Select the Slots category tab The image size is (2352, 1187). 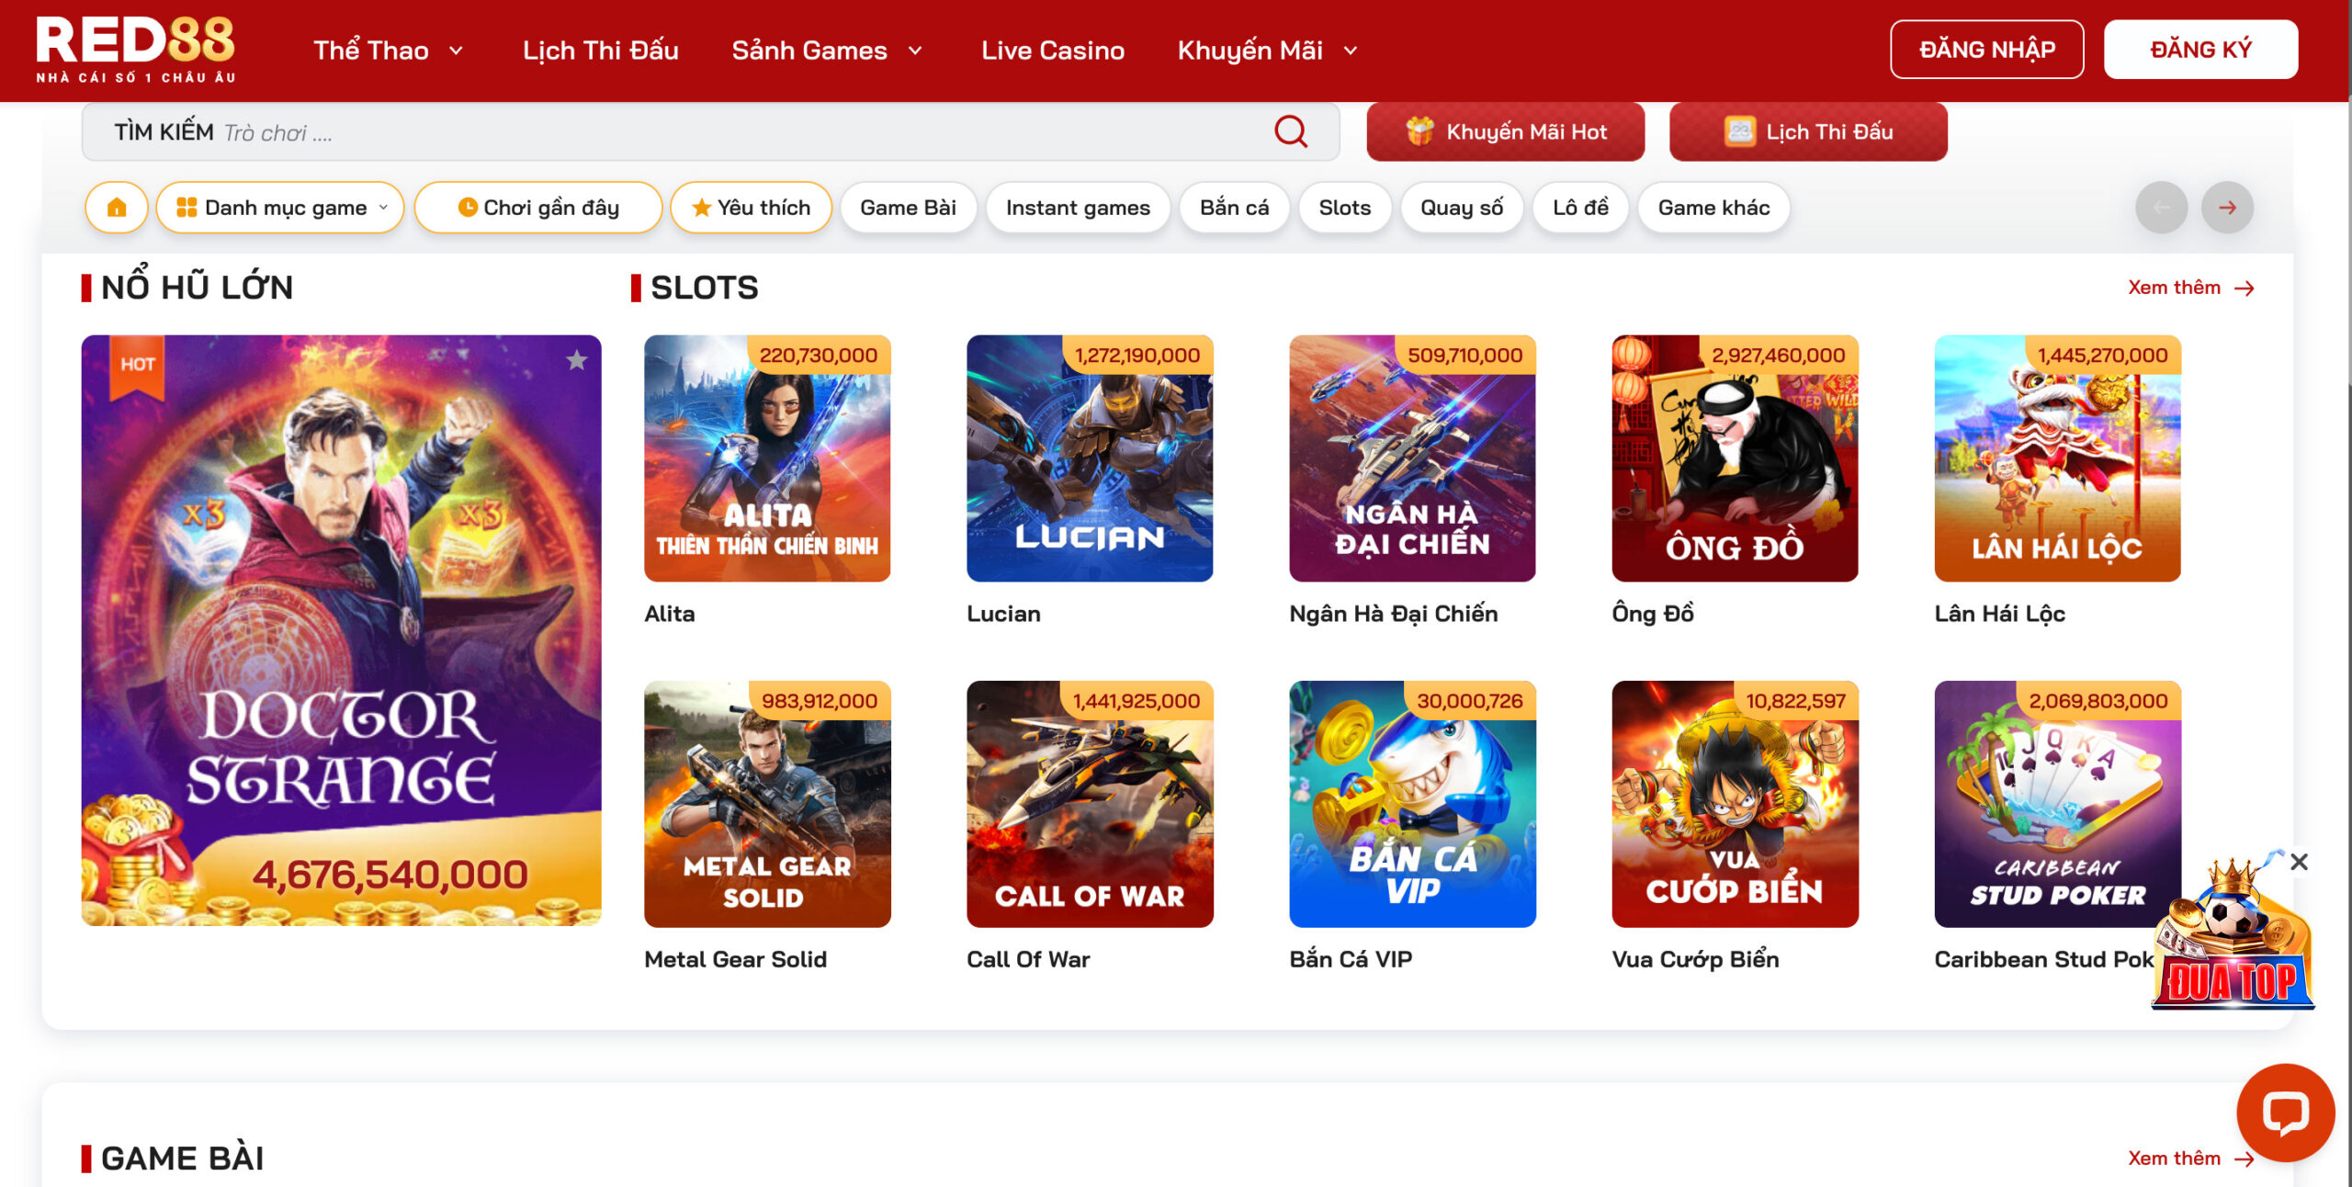tap(1344, 208)
